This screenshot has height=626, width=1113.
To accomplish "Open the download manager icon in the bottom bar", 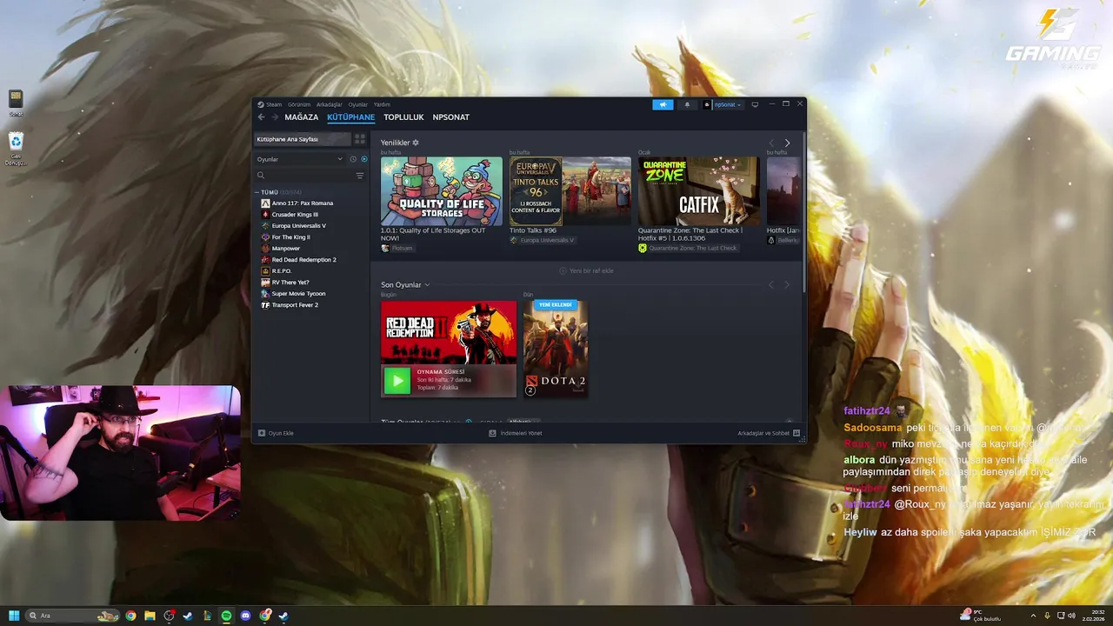I will 492,433.
